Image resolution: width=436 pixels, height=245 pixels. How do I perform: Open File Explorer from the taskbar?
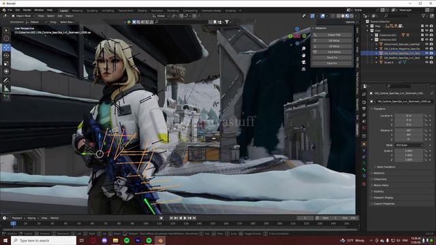[115, 240]
